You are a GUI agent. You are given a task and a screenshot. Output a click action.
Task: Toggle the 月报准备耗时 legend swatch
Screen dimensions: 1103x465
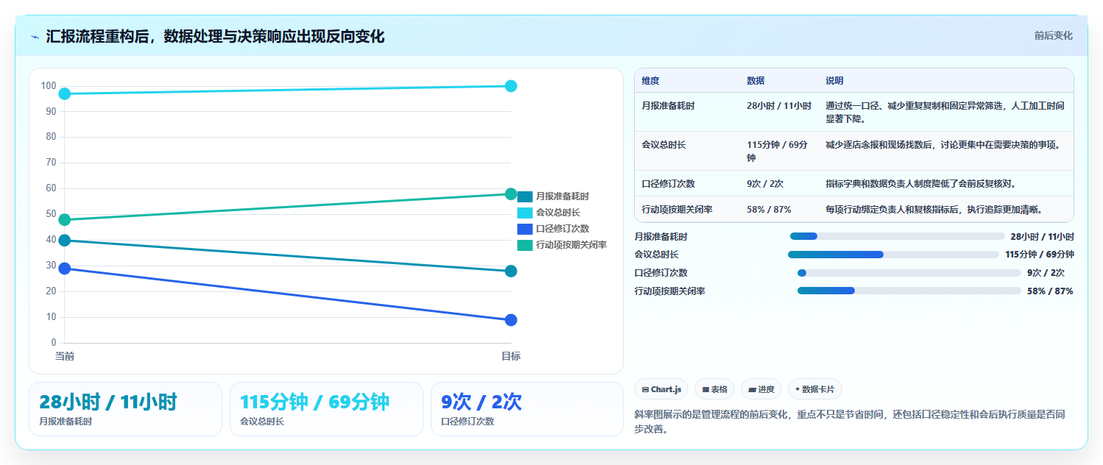524,196
